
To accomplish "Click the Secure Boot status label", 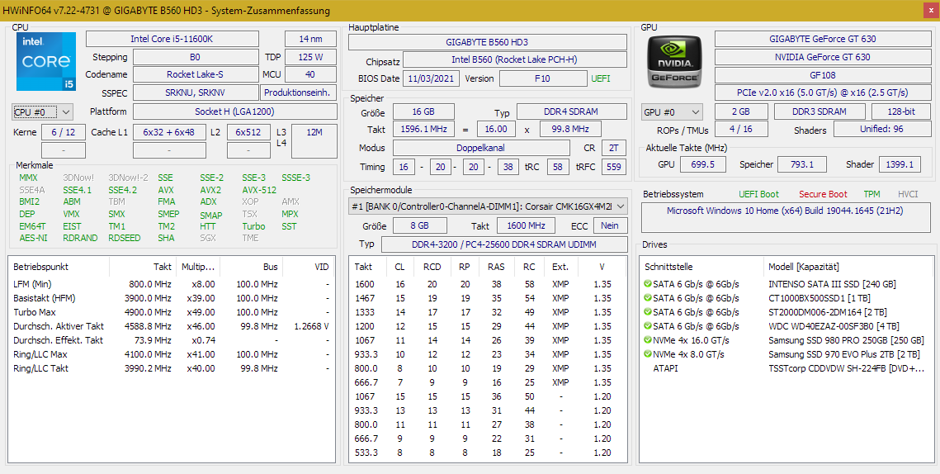I will (823, 194).
